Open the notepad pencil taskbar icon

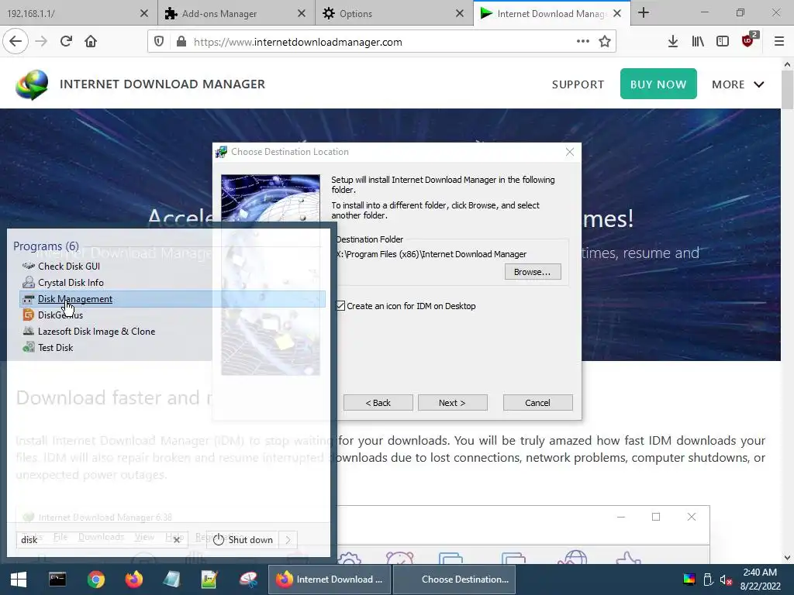pos(209,580)
